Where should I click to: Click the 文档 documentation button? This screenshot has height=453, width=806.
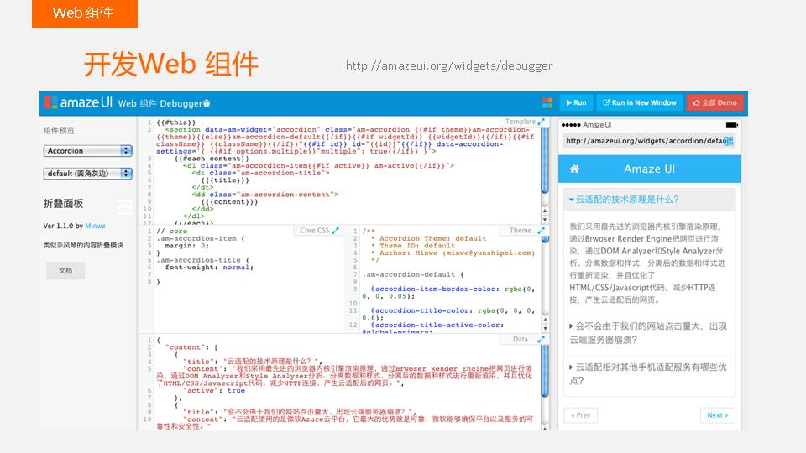(65, 271)
